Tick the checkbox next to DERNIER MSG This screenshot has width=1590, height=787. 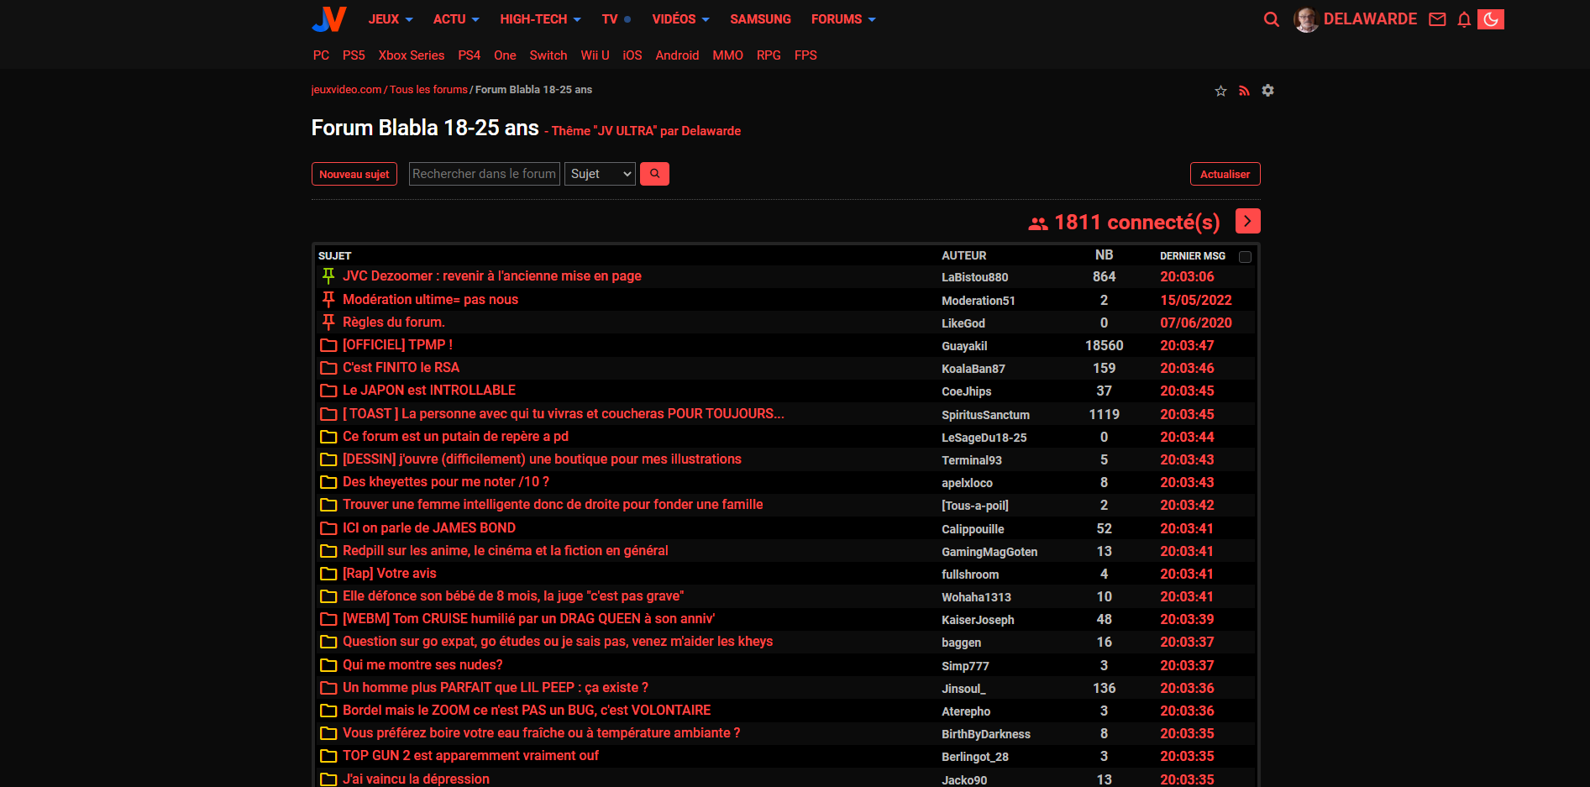coord(1245,257)
